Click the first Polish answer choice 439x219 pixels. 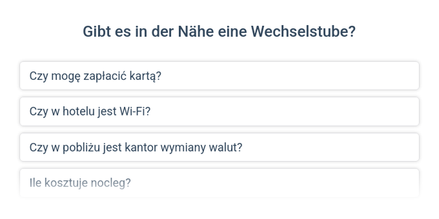coord(219,76)
